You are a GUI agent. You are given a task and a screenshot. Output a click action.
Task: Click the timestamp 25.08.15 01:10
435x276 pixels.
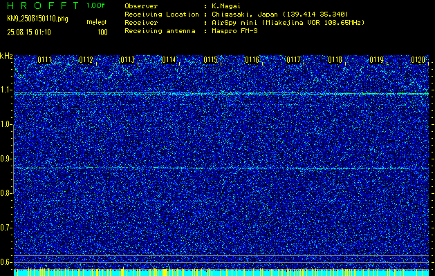pos(29,32)
